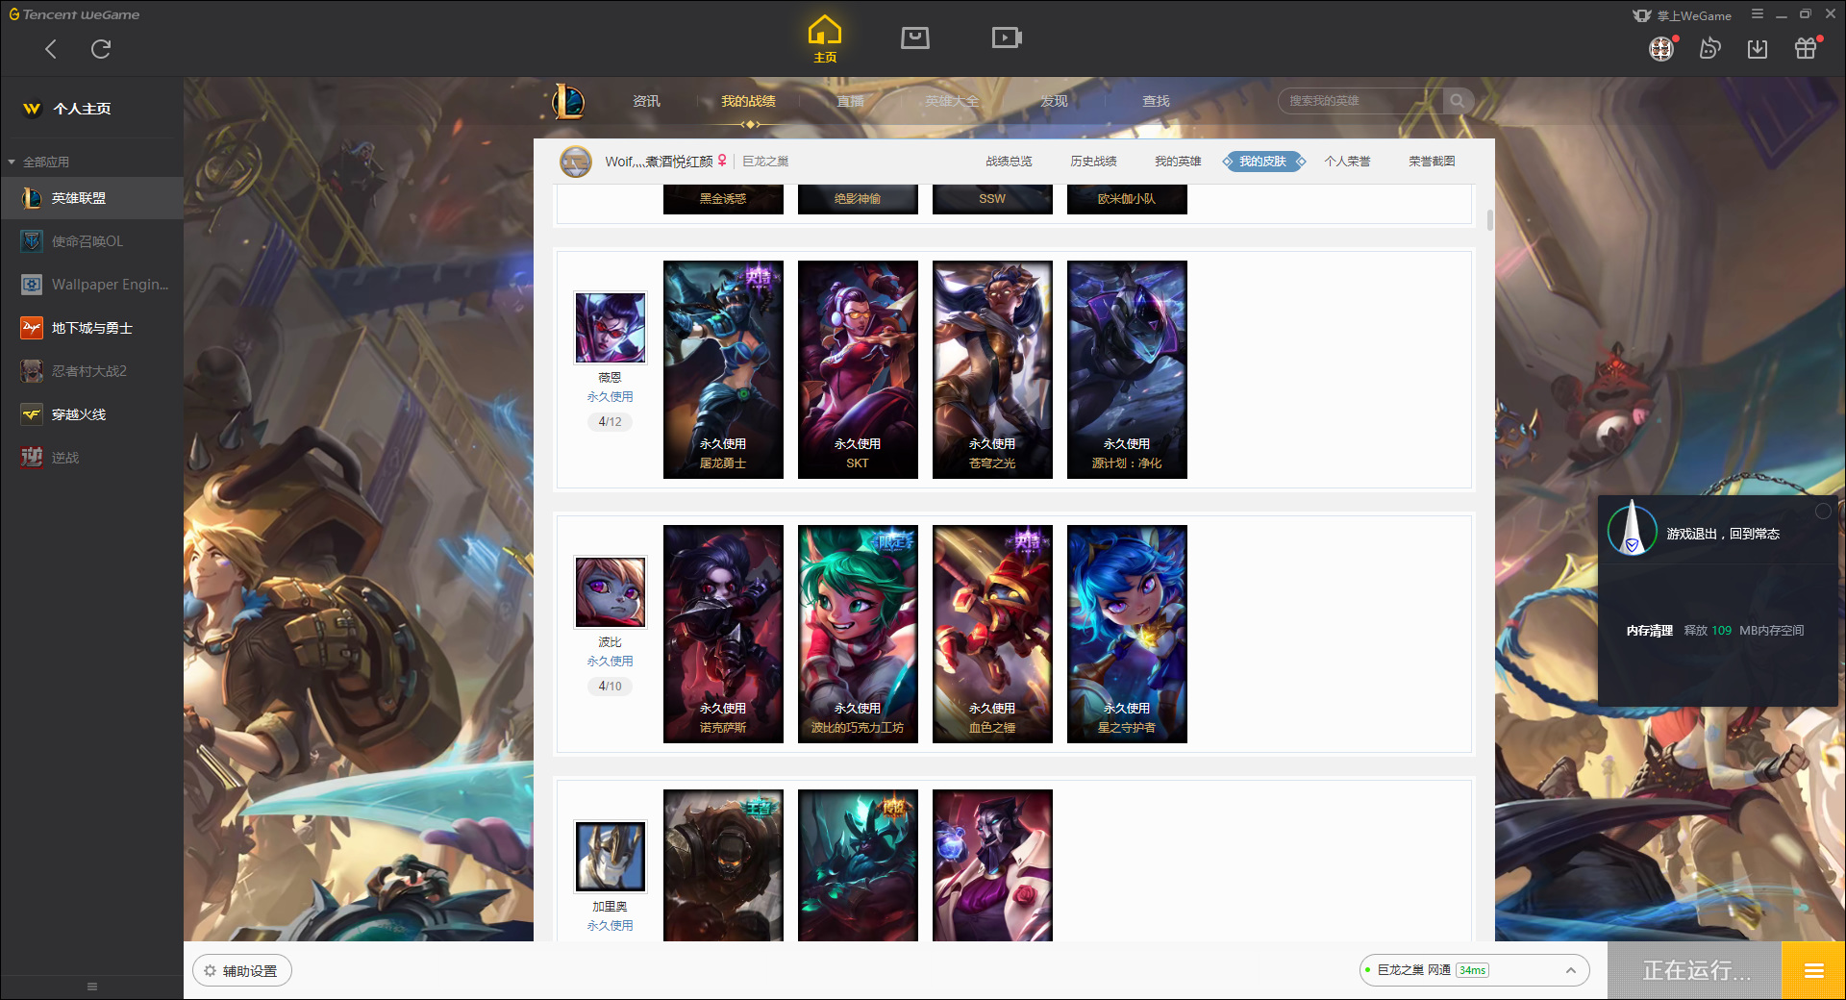Open 地下城与勇士 in the sidebar
1846x1000 pixels.
tap(91, 328)
